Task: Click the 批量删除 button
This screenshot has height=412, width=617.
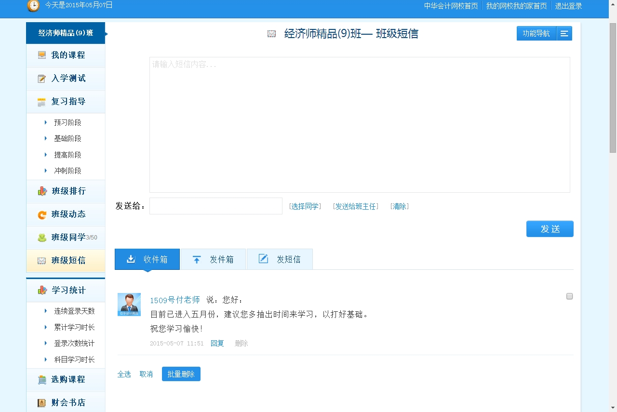Action: click(x=181, y=374)
